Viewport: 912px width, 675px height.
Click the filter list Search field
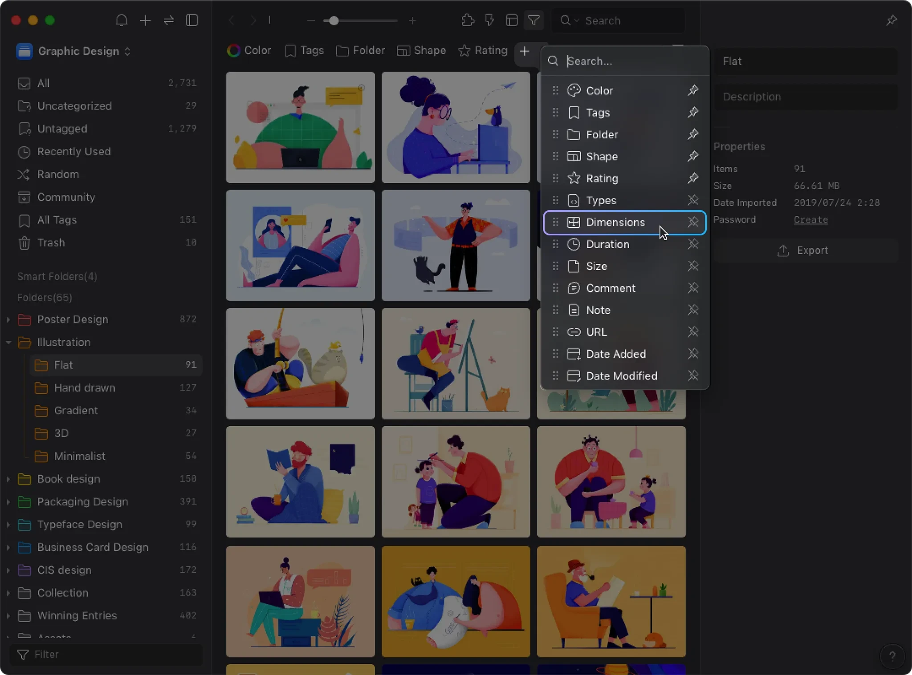tap(625, 61)
